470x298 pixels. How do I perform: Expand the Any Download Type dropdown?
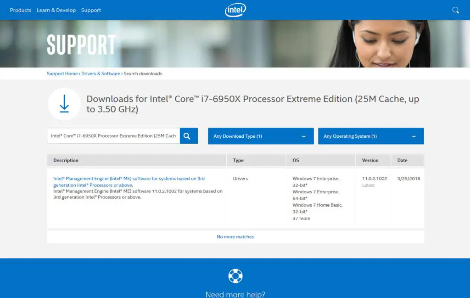pos(260,136)
